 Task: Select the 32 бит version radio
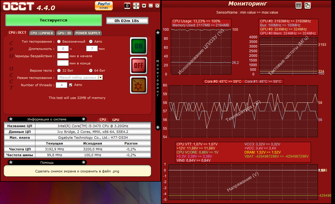(59, 70)
